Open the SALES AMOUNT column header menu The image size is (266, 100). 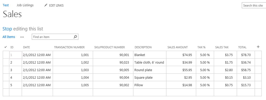click(178, 47)
